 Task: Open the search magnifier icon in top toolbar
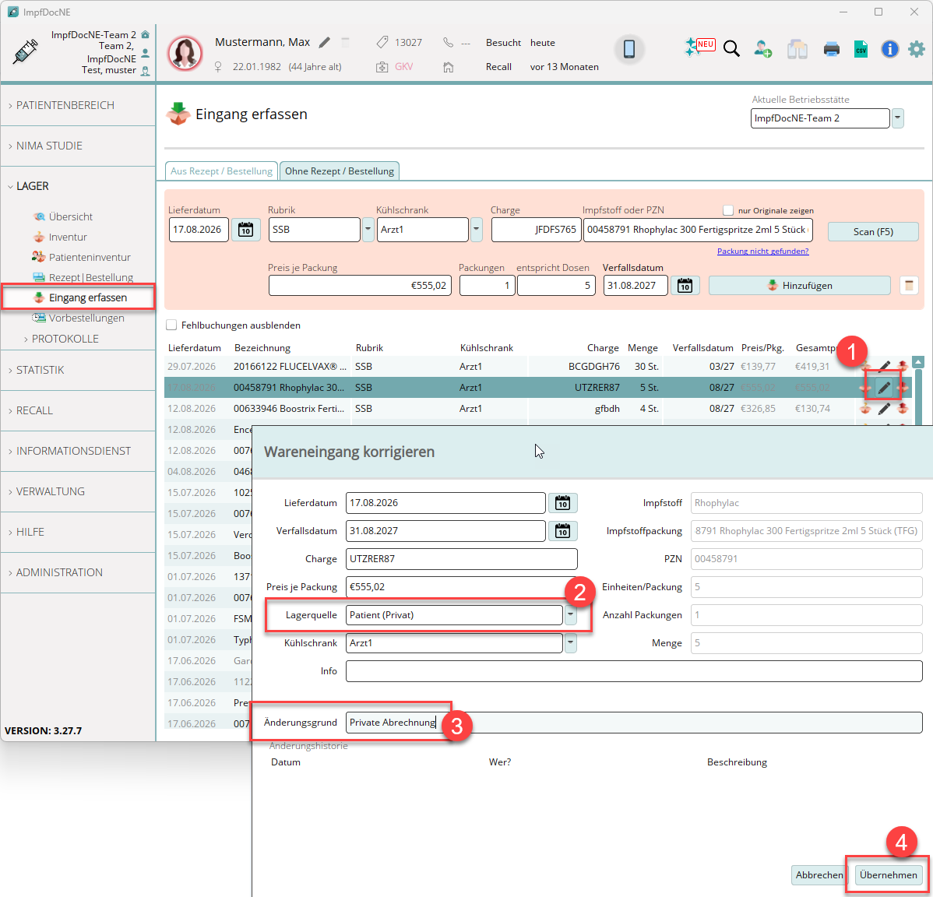click(x=731, y=49)
